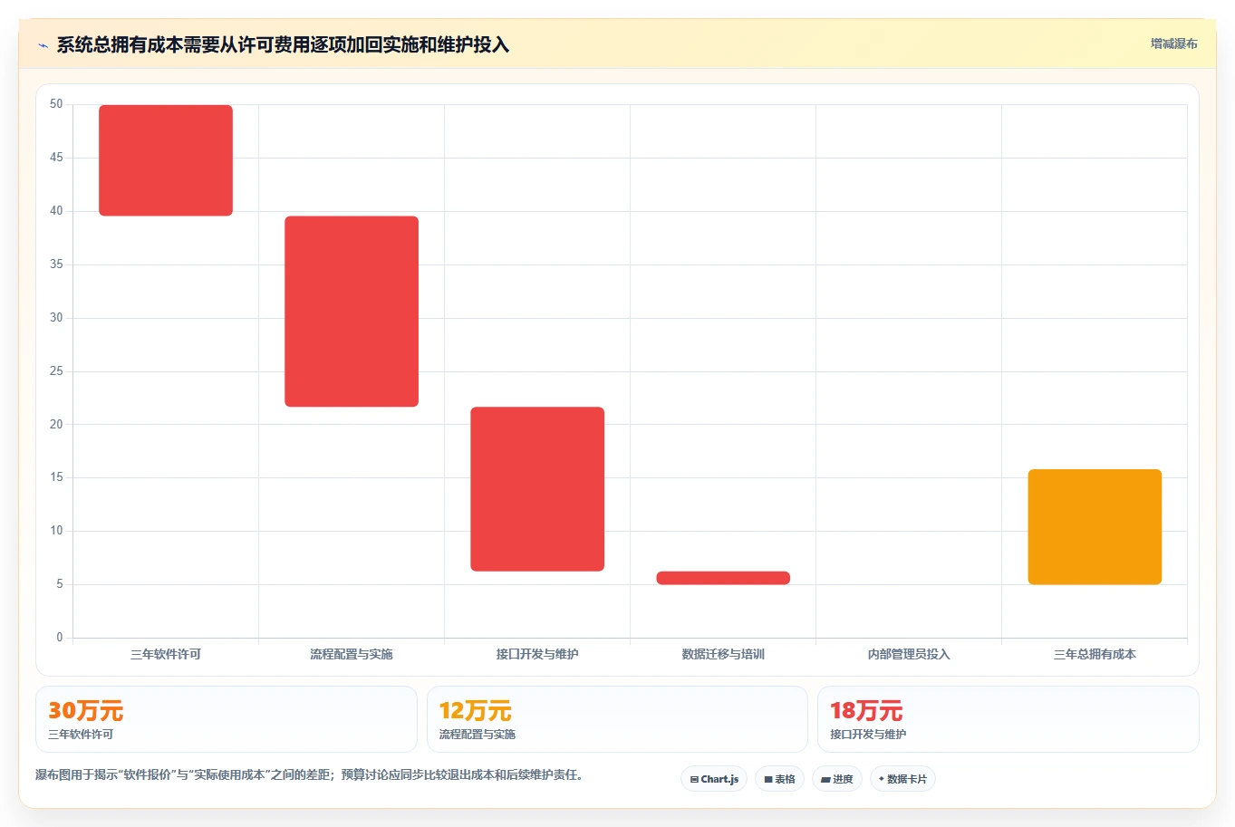This screenshot has width=1235, height=827.
Task: Click the x-axis label 内部管理员投入
Action: coord(909,654)
